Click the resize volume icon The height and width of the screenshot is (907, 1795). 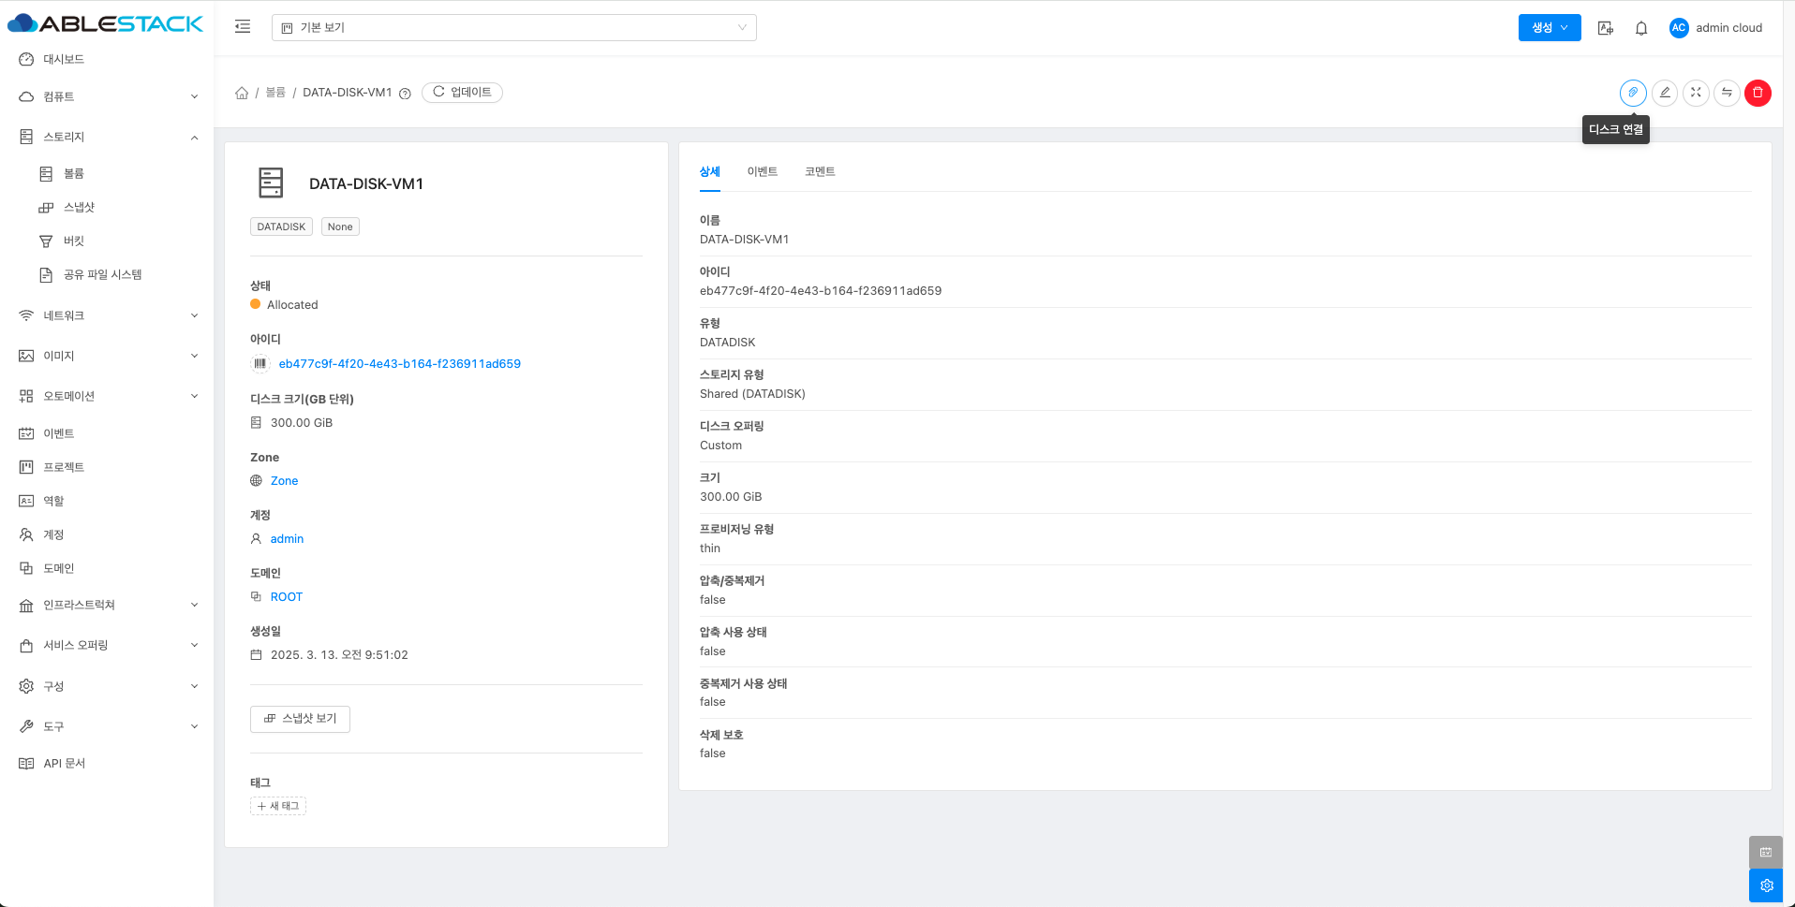(x=1696, y=93)
